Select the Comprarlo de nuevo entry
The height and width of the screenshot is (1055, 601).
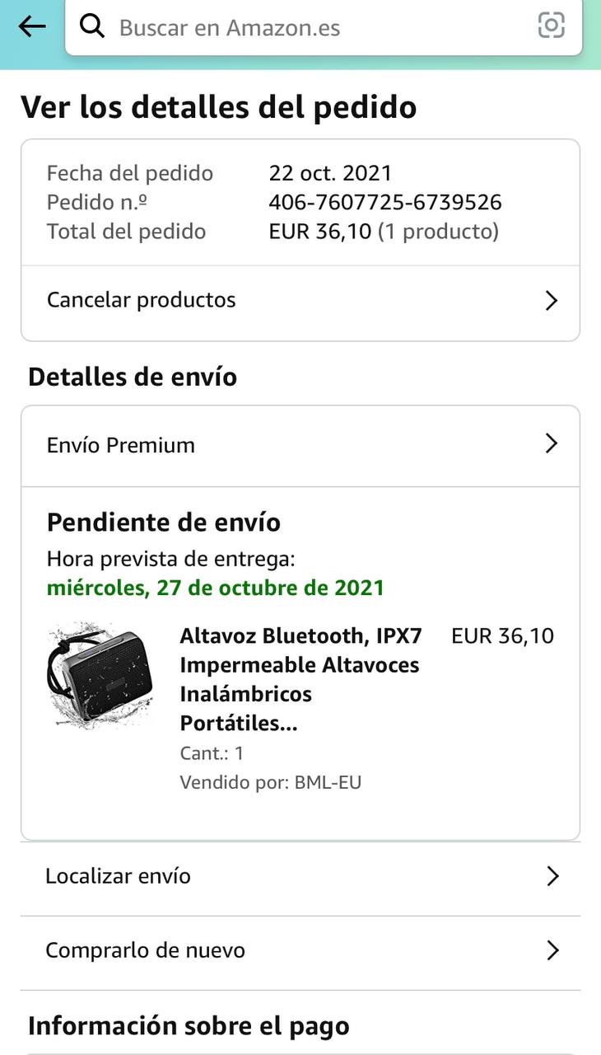tap(145, 950)
